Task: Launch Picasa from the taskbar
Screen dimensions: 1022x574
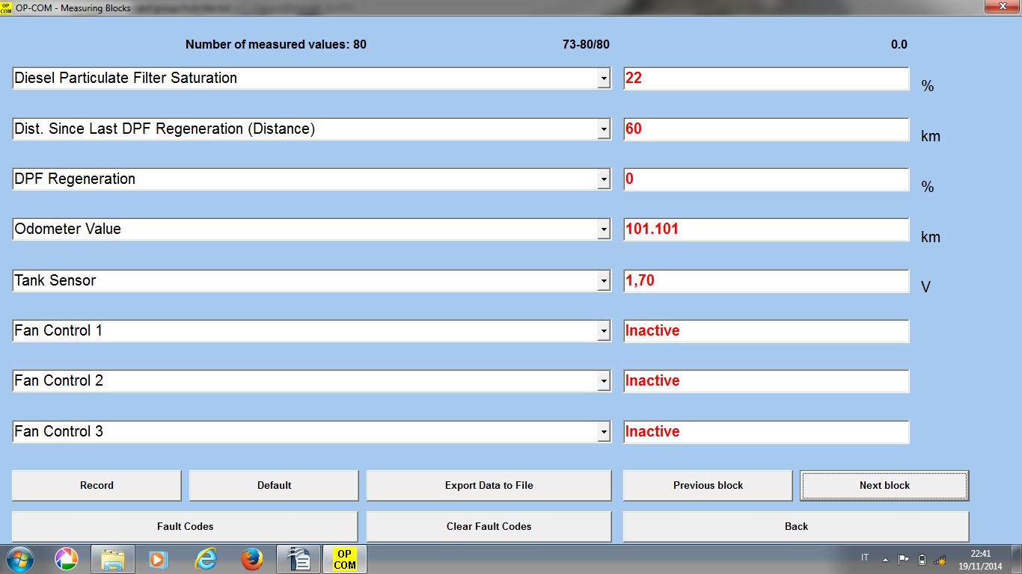Action: 67,559
